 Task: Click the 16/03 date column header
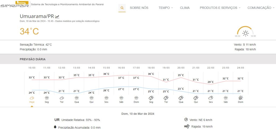pos(121,68)
